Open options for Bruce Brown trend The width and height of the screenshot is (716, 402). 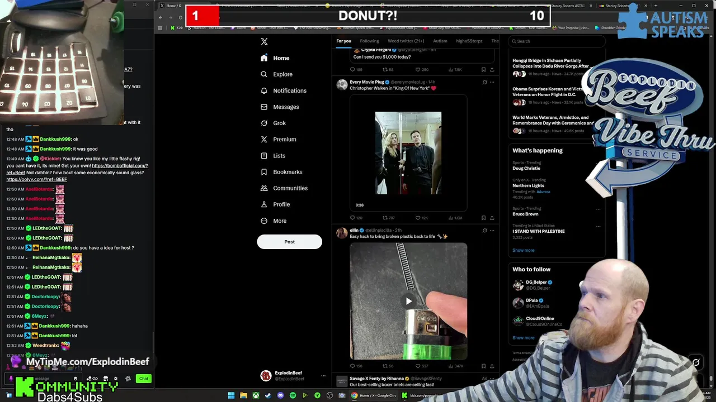[x=598, y=209]
